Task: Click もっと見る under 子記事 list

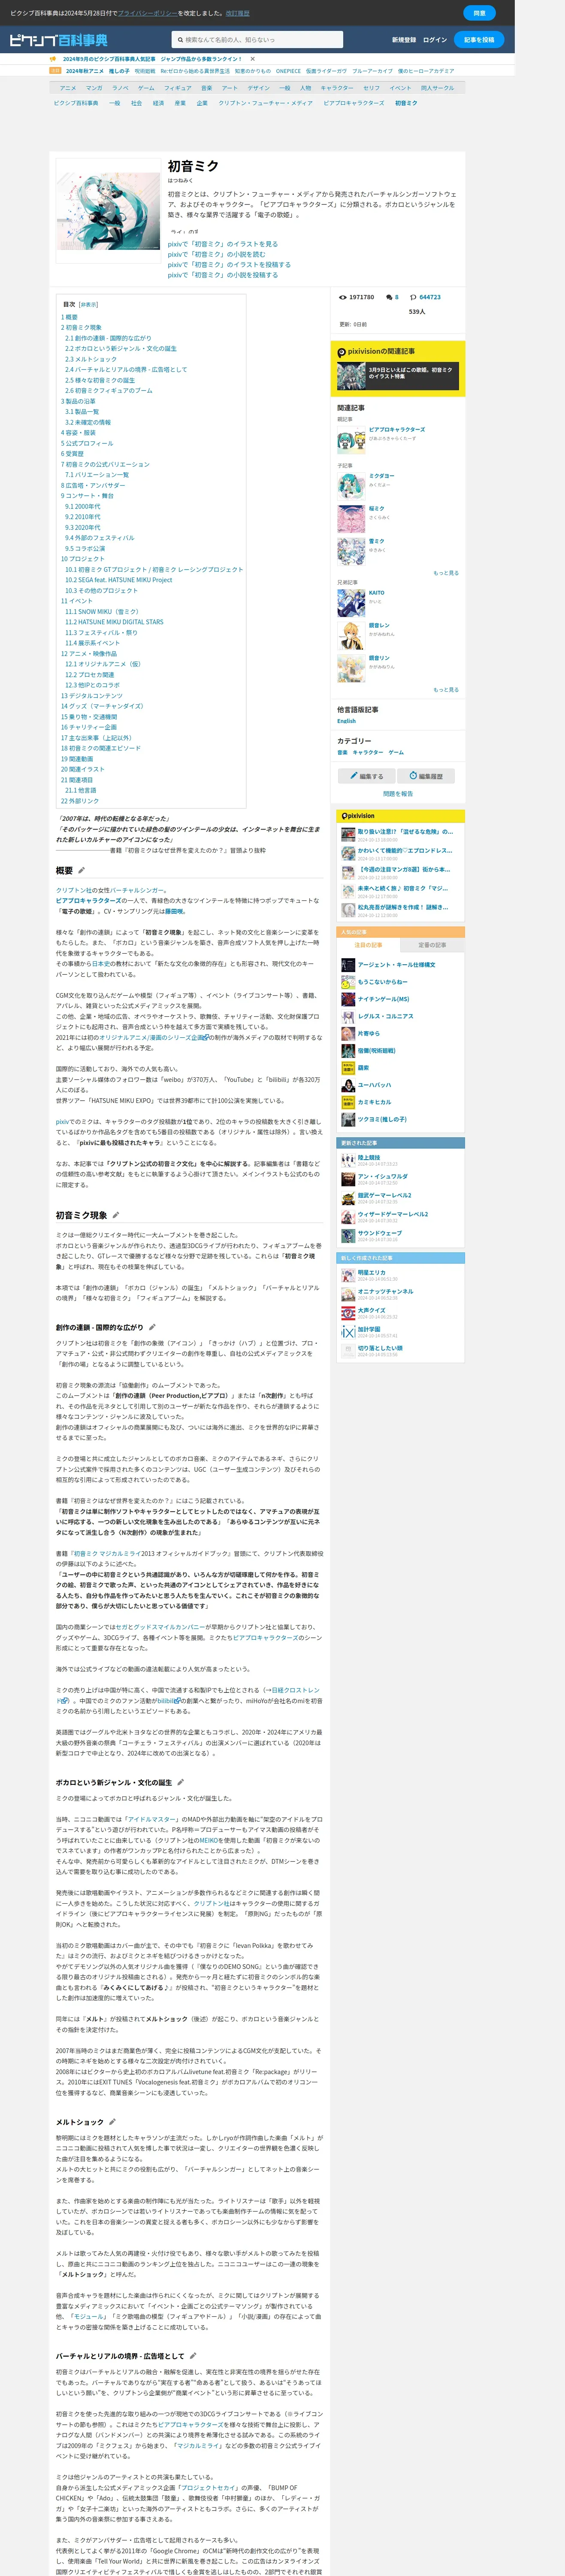Action: click(446, 573)
